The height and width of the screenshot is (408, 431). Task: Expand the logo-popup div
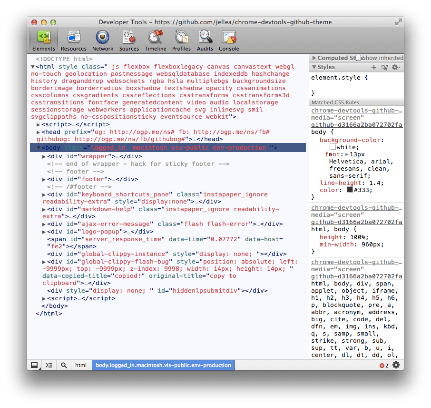[x=44, y=232]
